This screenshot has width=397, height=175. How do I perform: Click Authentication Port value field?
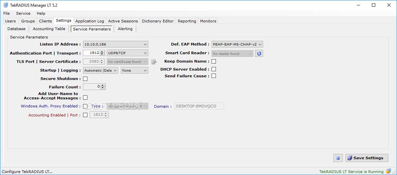91,53
